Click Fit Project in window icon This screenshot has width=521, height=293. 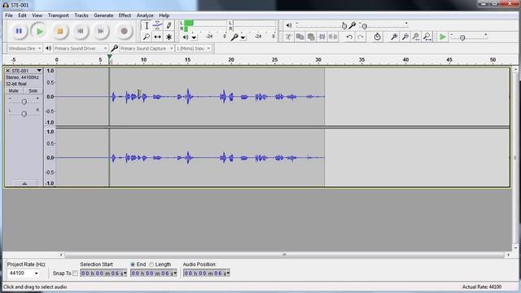click(427, 37)
